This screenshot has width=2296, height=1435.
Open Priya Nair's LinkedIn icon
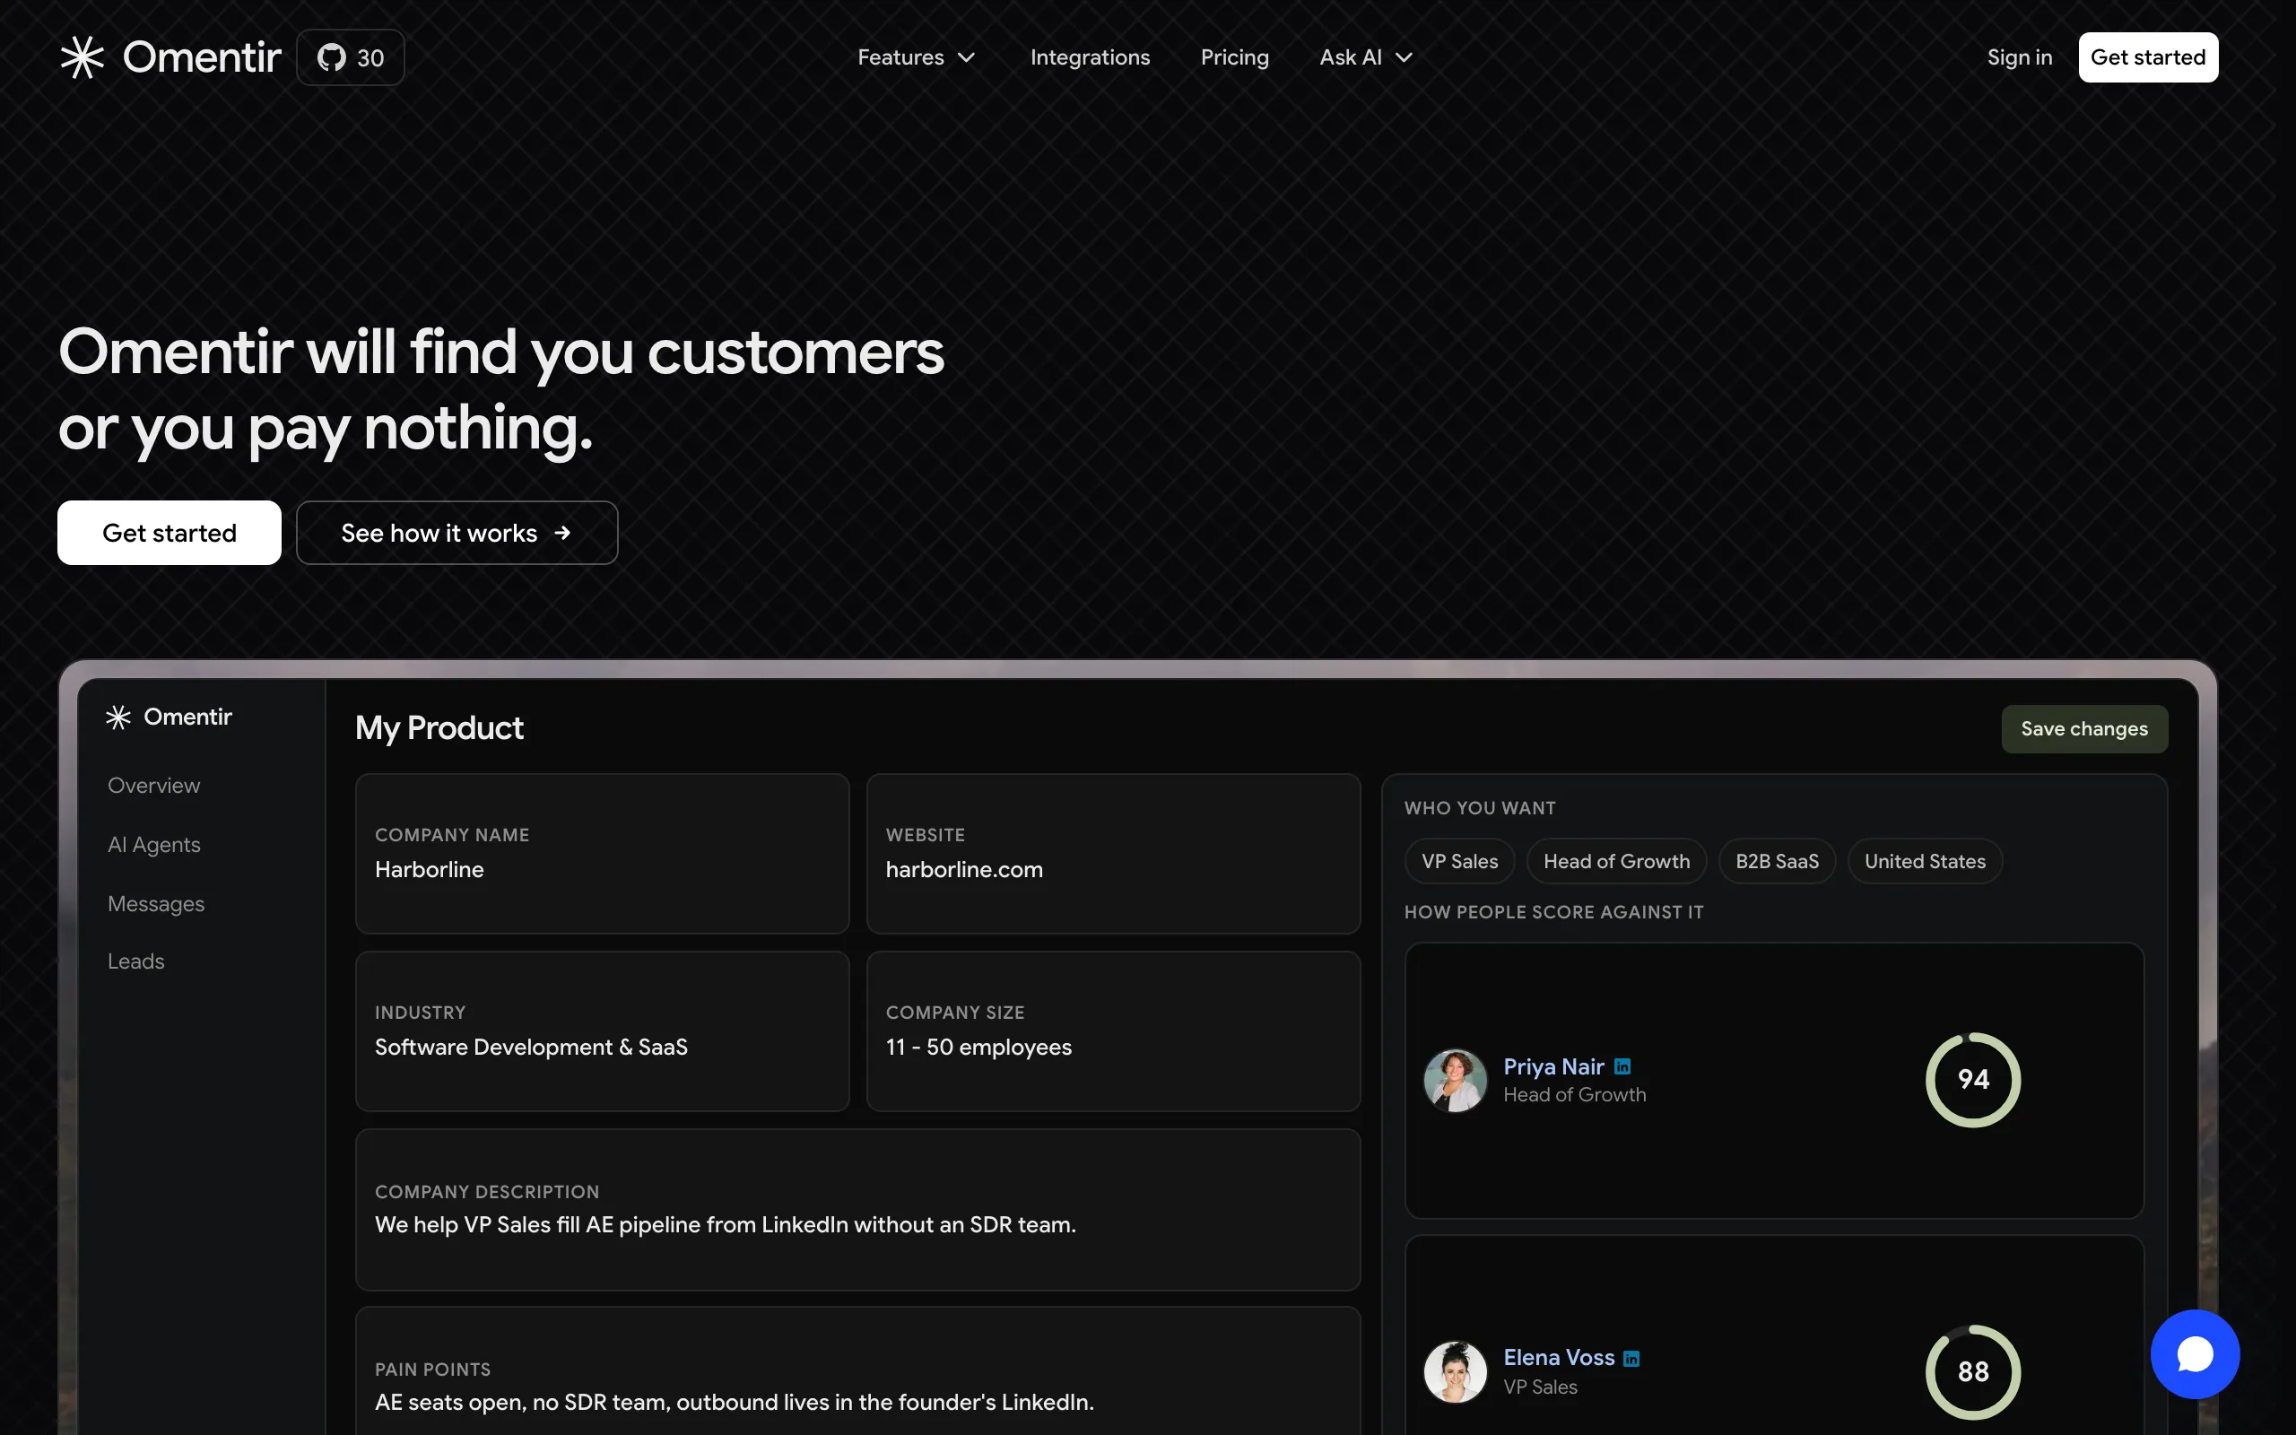coord(1622,1066)
